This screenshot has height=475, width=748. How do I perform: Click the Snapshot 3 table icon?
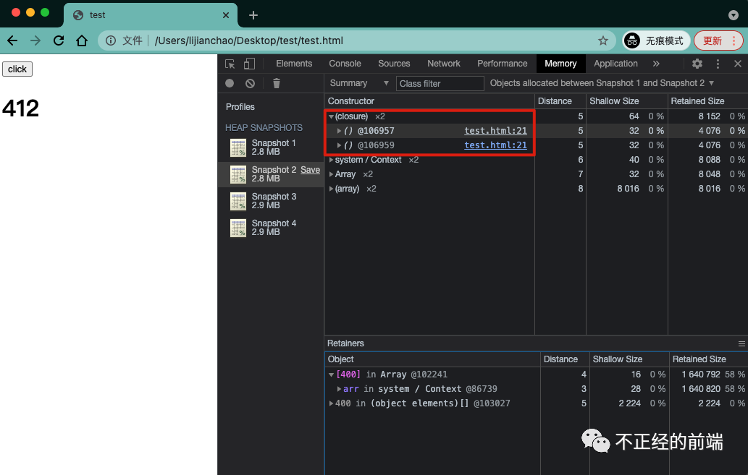click(x=238, y=201)
